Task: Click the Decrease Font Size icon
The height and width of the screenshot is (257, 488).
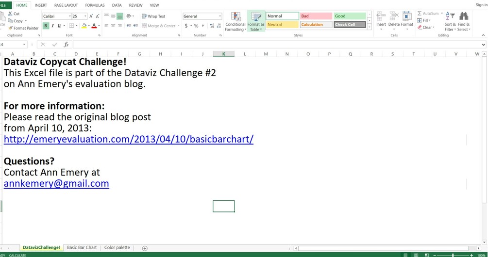Action: coord(98,16)
